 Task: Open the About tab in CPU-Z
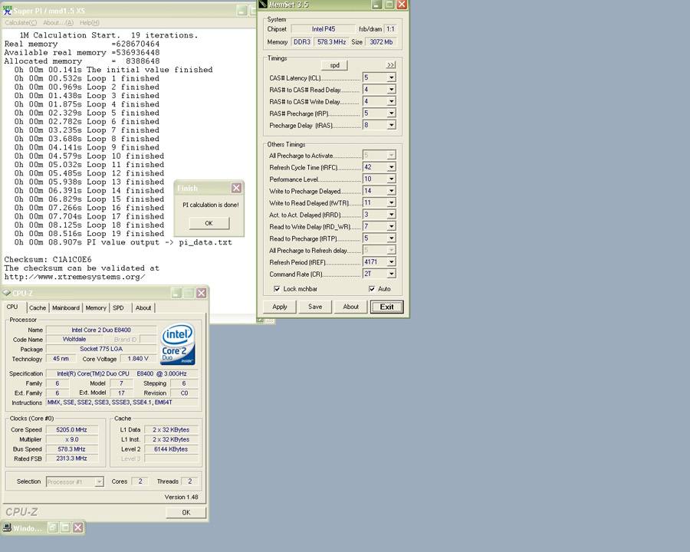click(143, 307)
